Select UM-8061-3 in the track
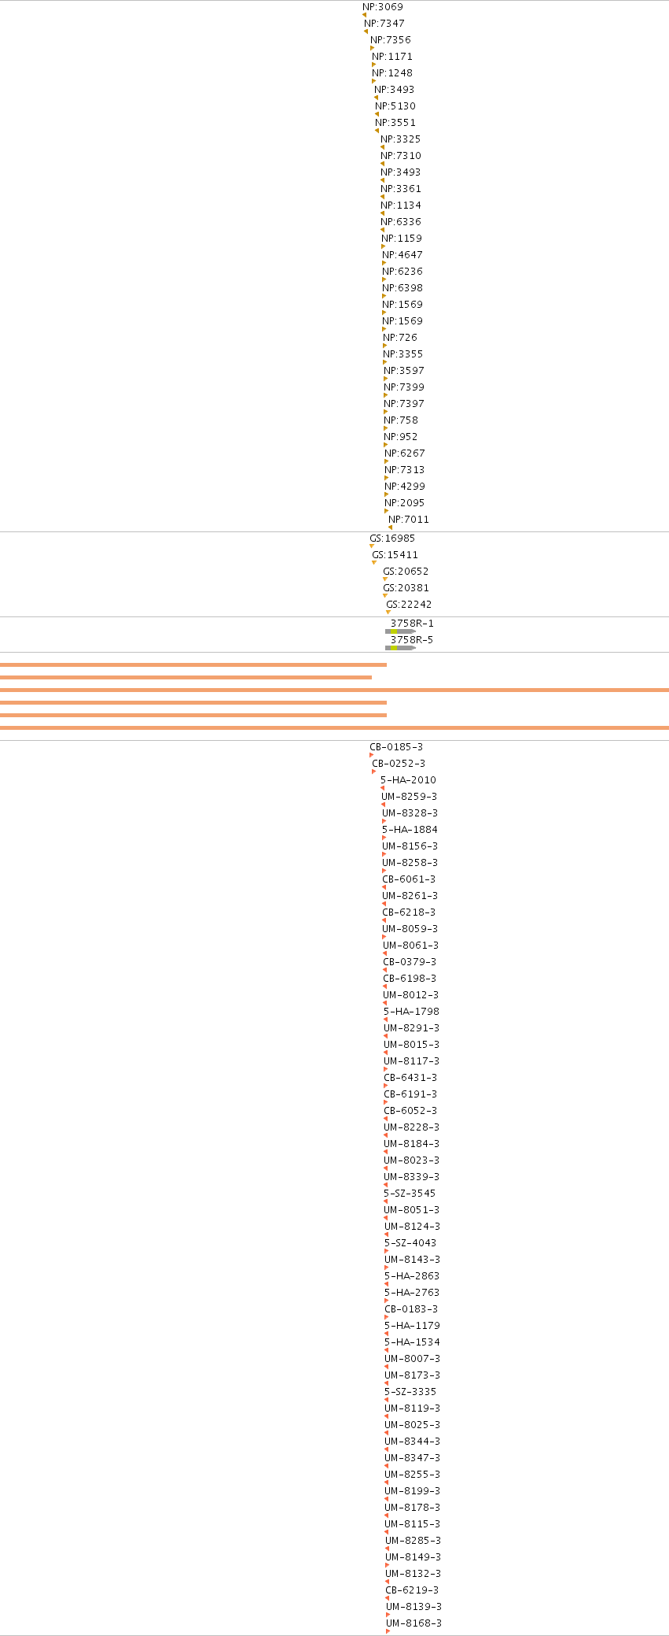Screen dimensions: 669x1636 [x=410, y=946]
